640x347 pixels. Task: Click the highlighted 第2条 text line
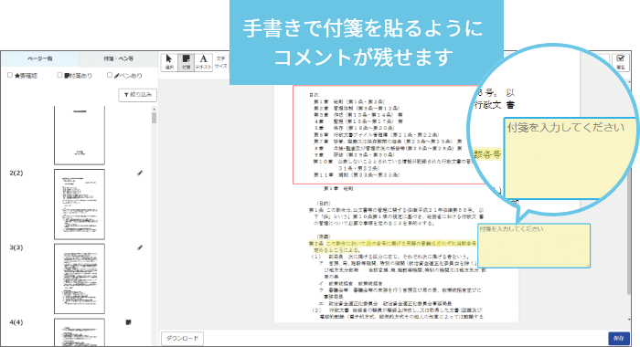pyautogui.click(x=392, y=244)
